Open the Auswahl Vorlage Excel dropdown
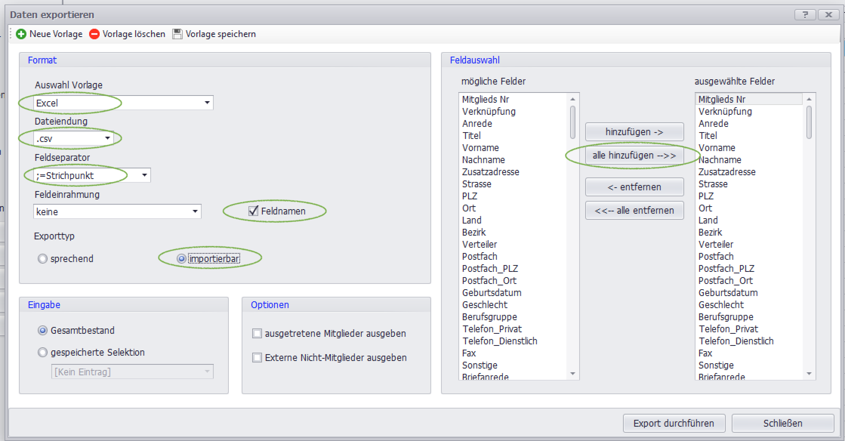845x441 pixels. 207,103
